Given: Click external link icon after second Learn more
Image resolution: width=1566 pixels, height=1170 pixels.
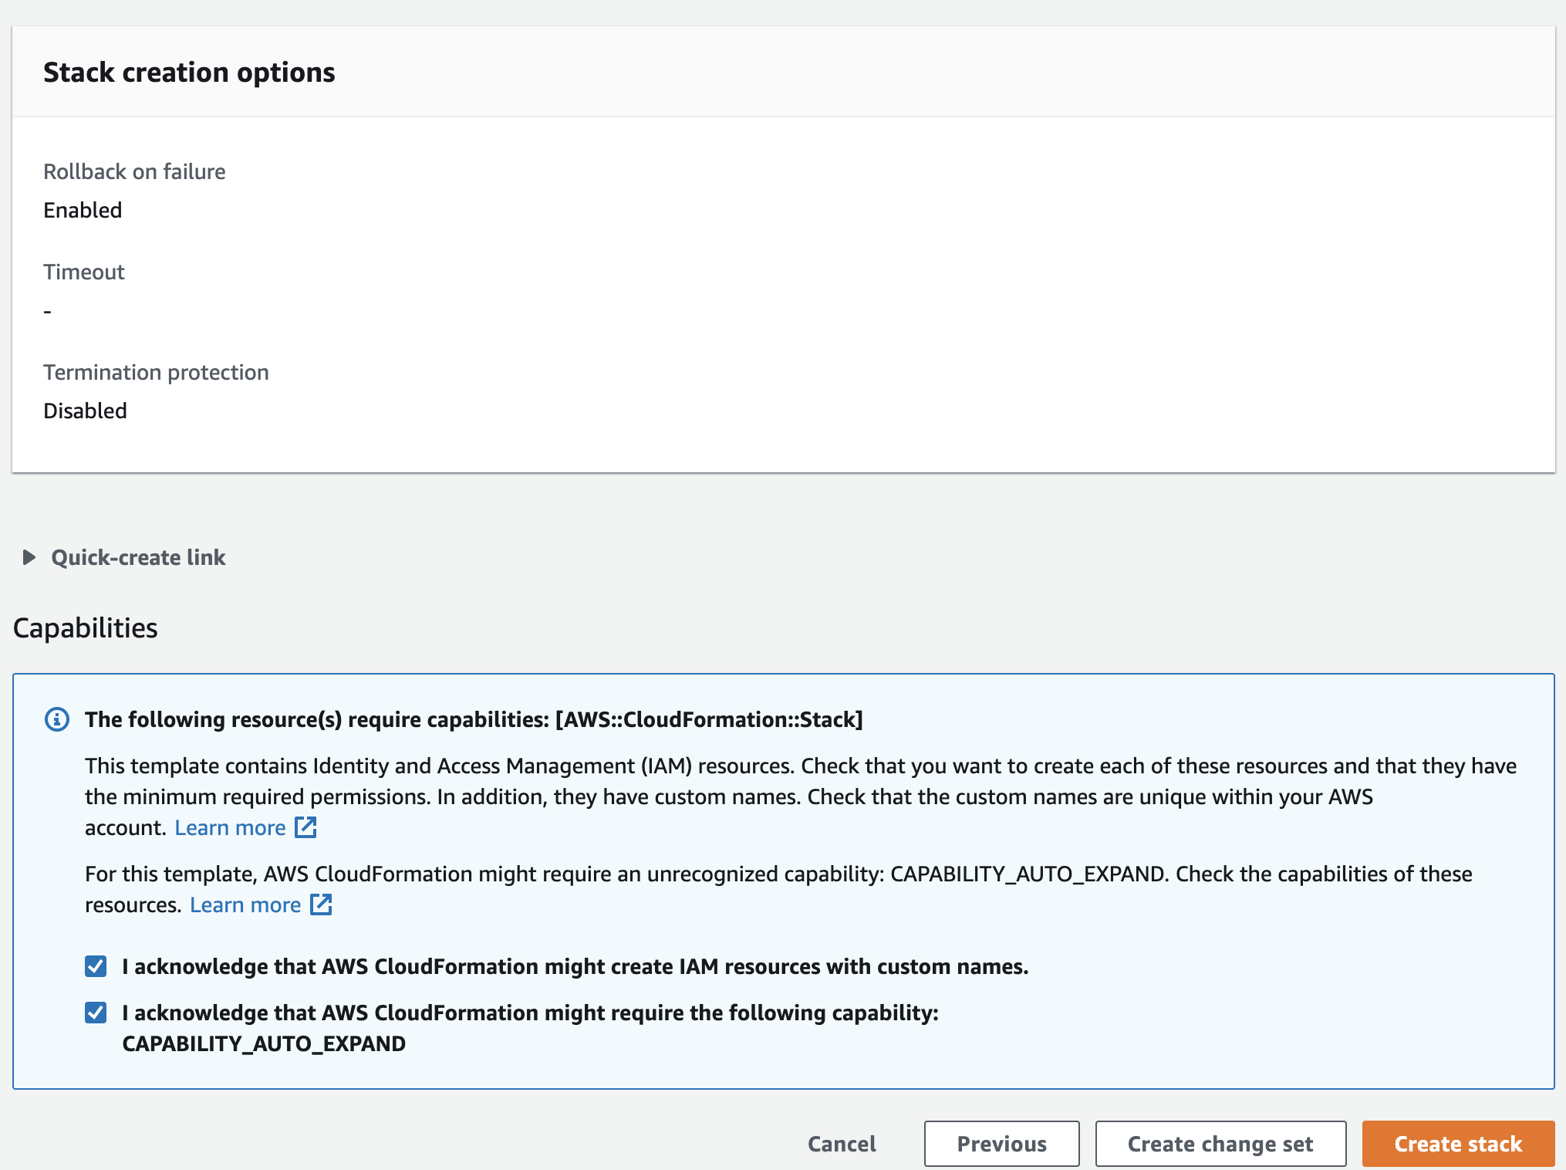Looking at the screenshot, I should [321, 905].
